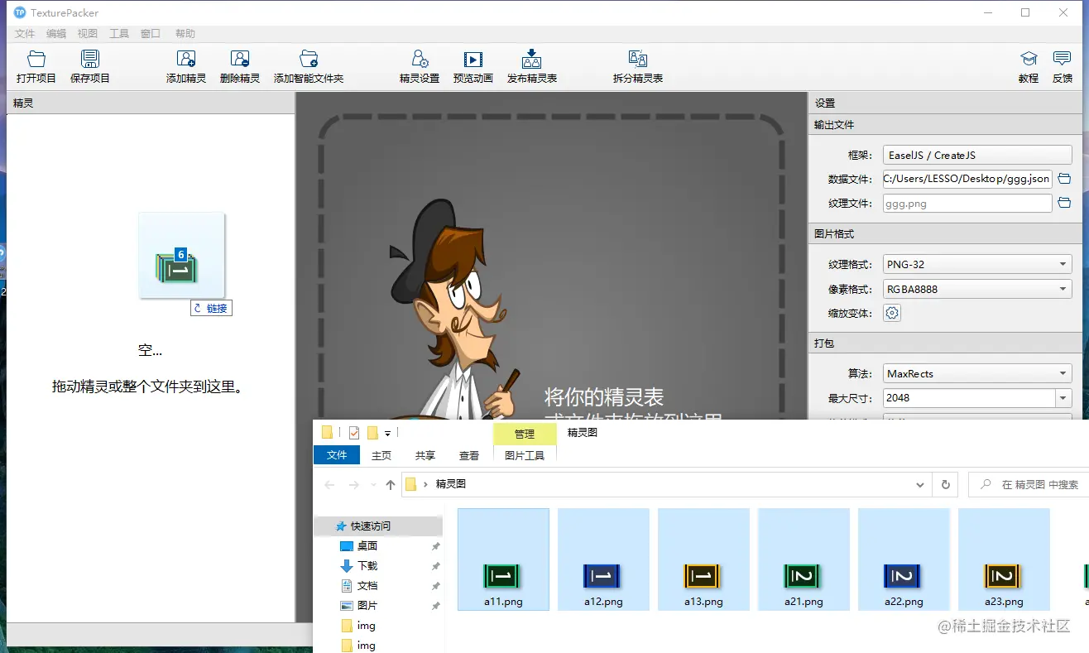Open the 工具 menu
1089x653 pixels.
[x=119, y=34]
